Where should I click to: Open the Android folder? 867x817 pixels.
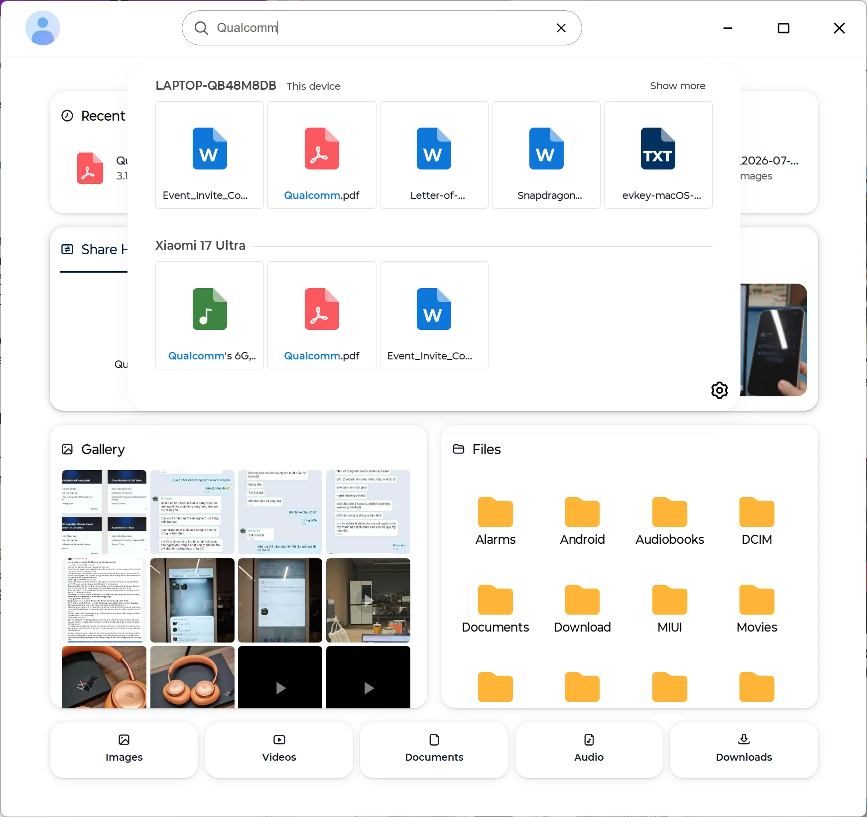582,521
